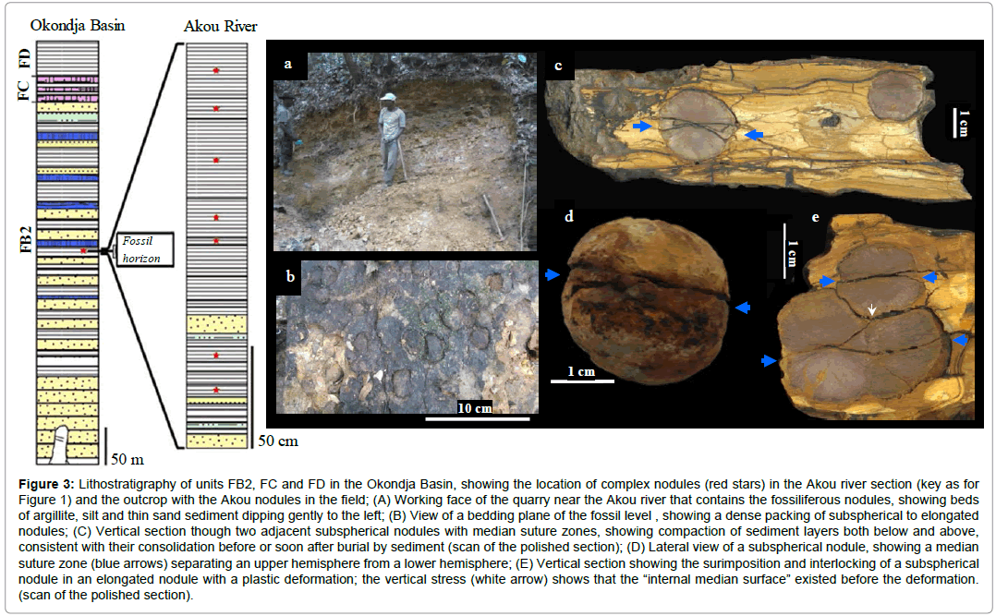Click the left blue arrow in panel d
996x616 pixels.
point(553,274)
